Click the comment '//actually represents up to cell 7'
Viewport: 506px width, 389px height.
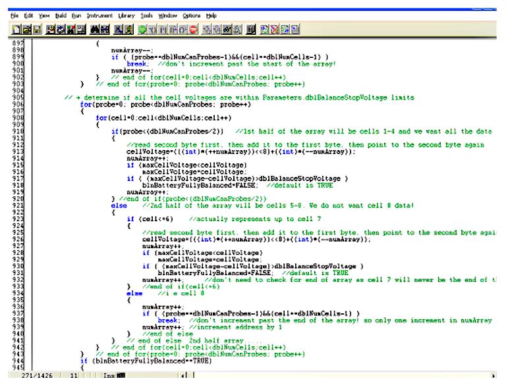pyautogui.click(x=255, y=219)
